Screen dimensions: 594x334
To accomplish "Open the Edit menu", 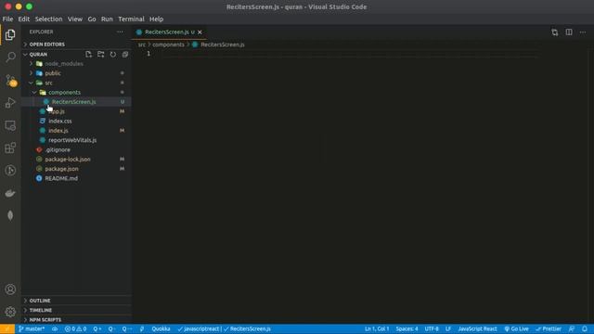I will (23, 19).
